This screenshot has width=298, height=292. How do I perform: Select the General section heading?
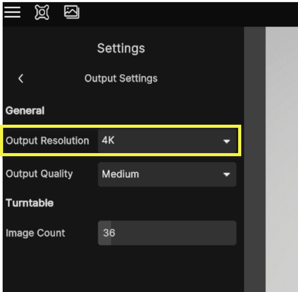point(25,110)
